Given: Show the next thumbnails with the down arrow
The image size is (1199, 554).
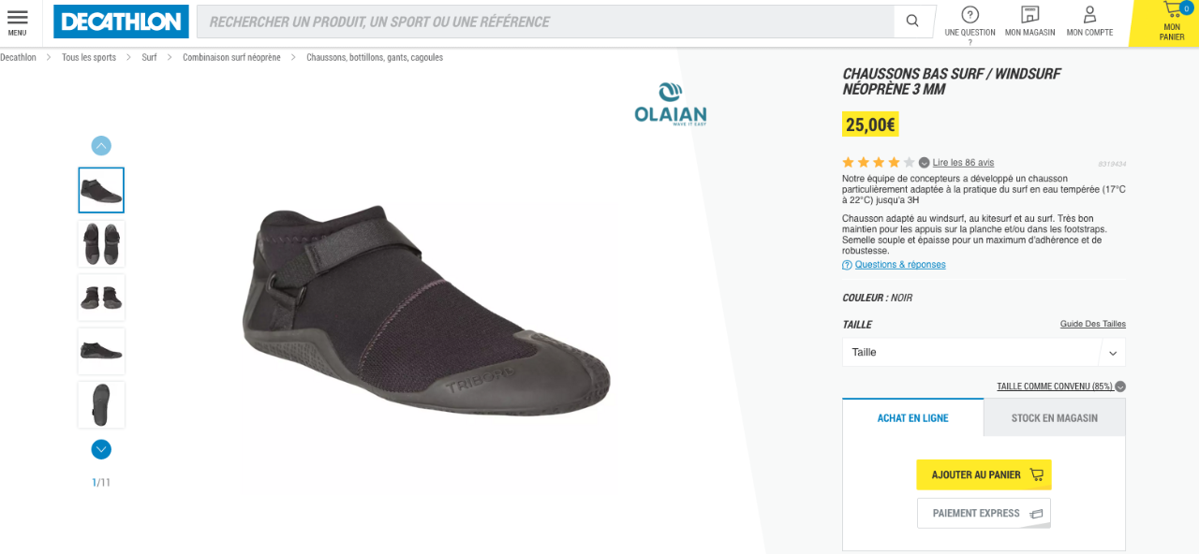Looking at the screenshot, I should [101, 449].
